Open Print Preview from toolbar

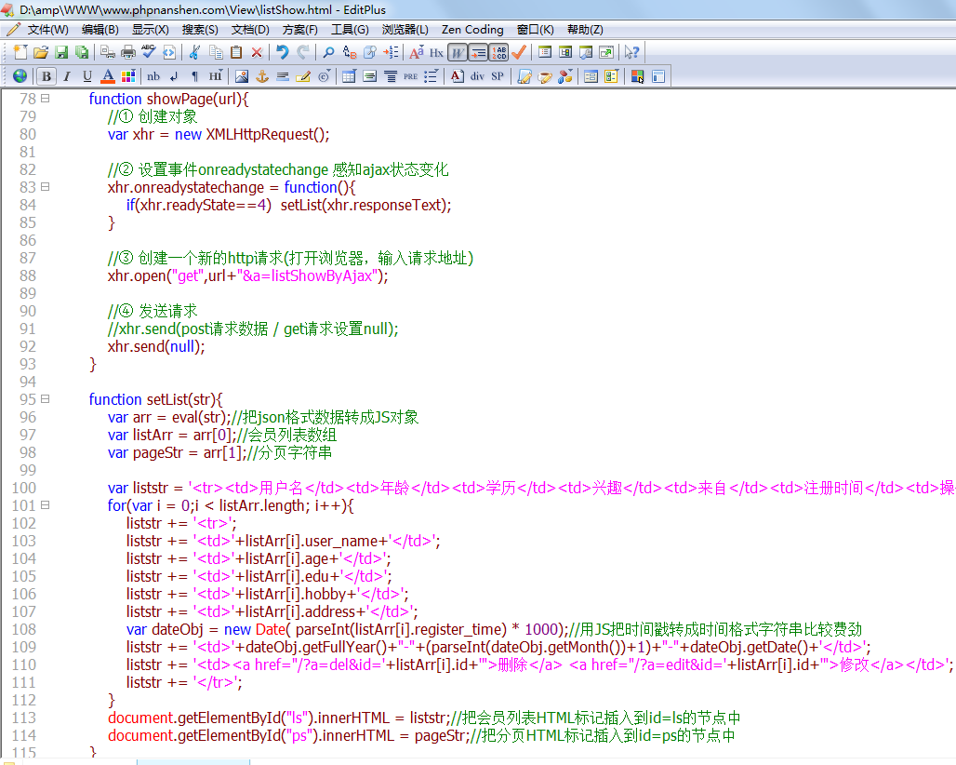point(107,52)
